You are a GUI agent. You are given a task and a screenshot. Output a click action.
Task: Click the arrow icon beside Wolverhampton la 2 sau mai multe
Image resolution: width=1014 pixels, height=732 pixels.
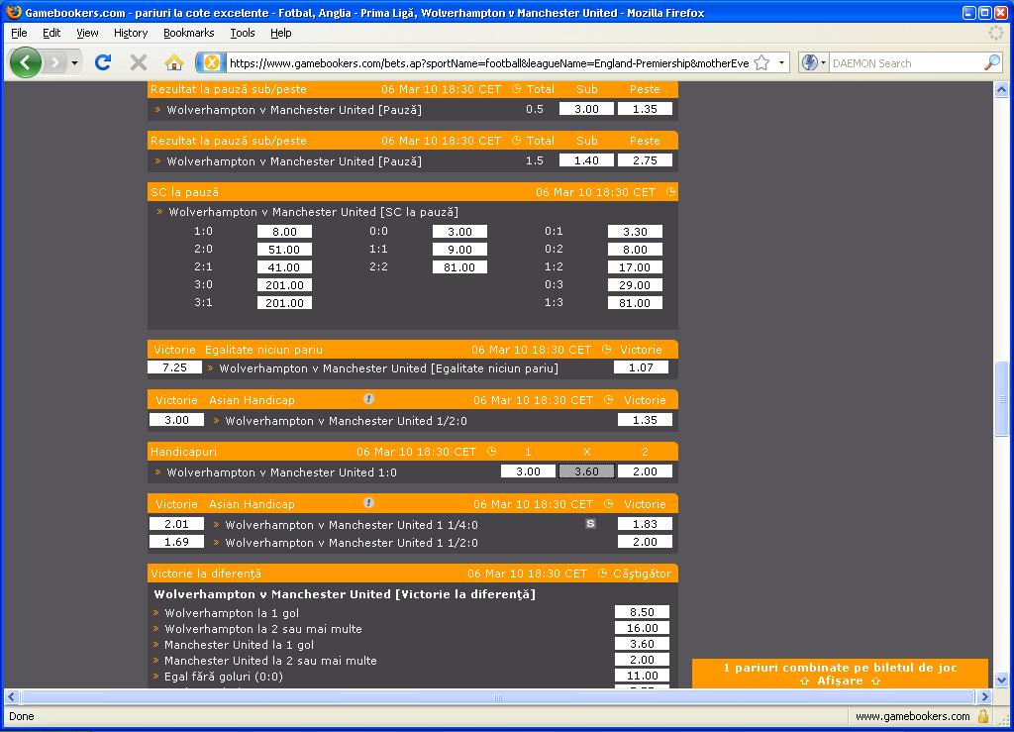pyautogui.click(x=155, y=629)
